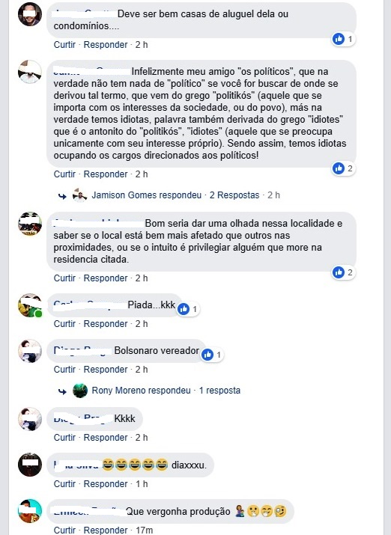
Task: Curtir the diaxxxu comment
Action: coord(64,484)
